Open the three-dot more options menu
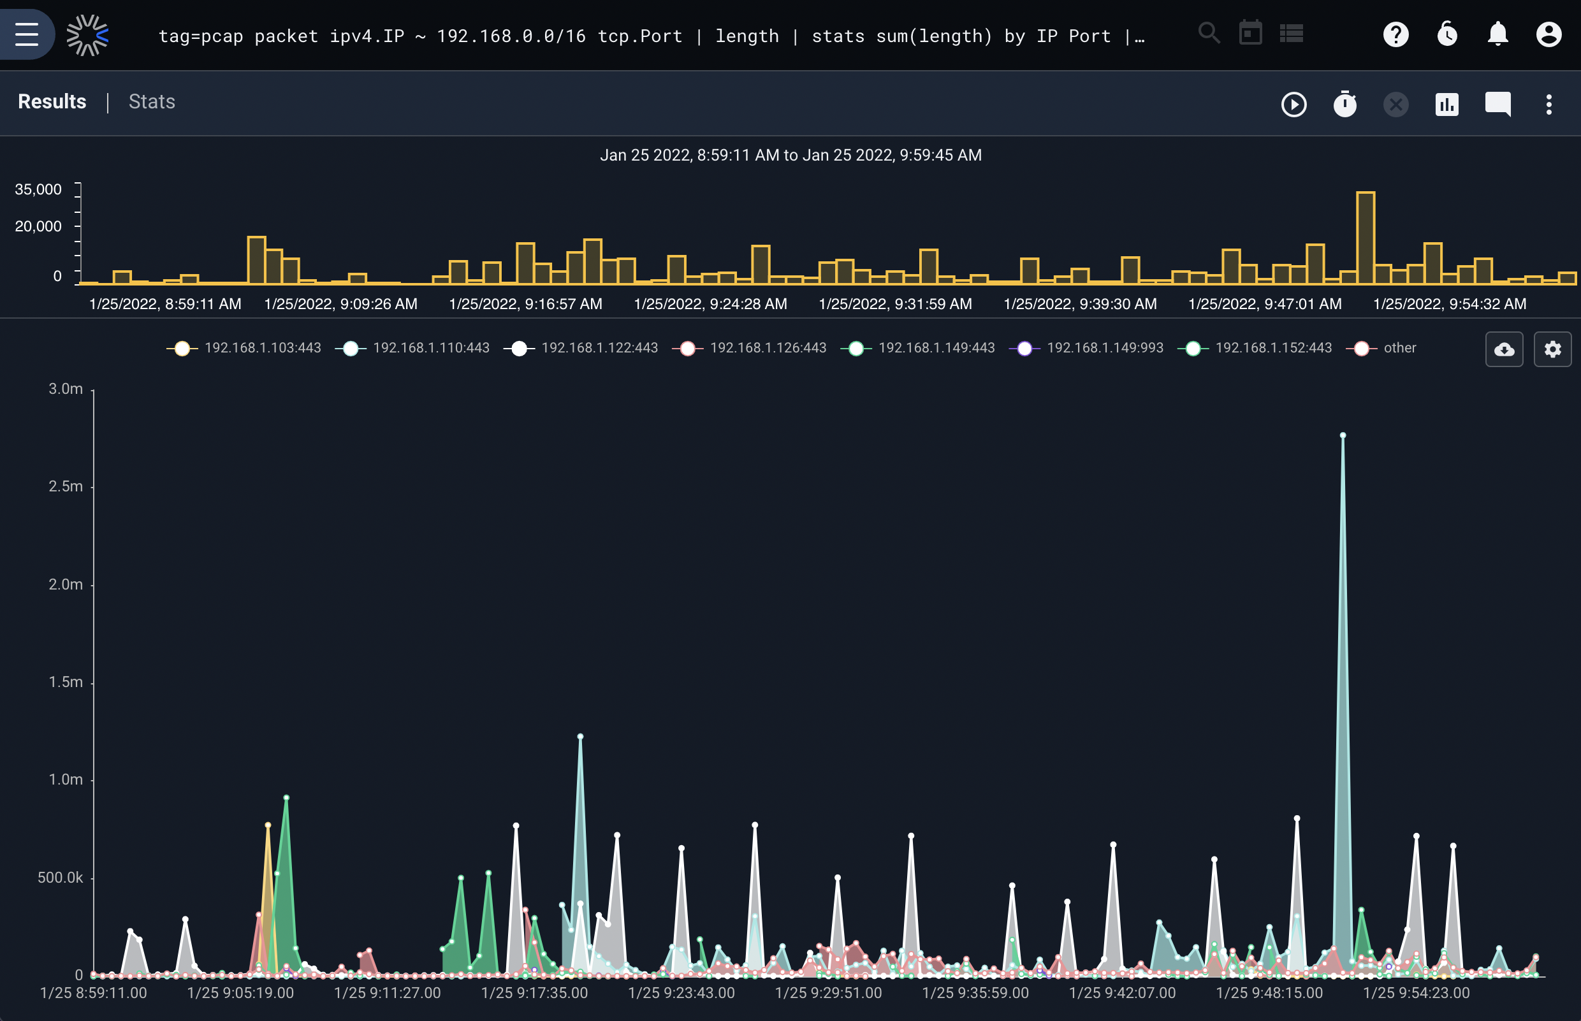 tap(1549, 104)
